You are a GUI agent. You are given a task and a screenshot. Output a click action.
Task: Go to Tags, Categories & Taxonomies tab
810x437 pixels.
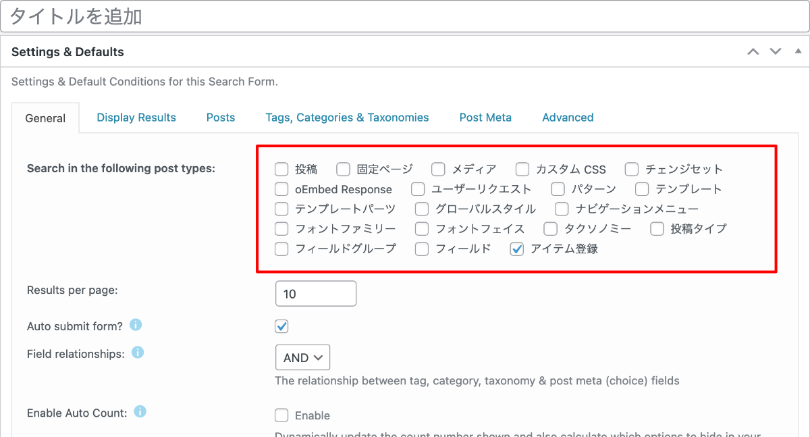click(x=347, y=118)
